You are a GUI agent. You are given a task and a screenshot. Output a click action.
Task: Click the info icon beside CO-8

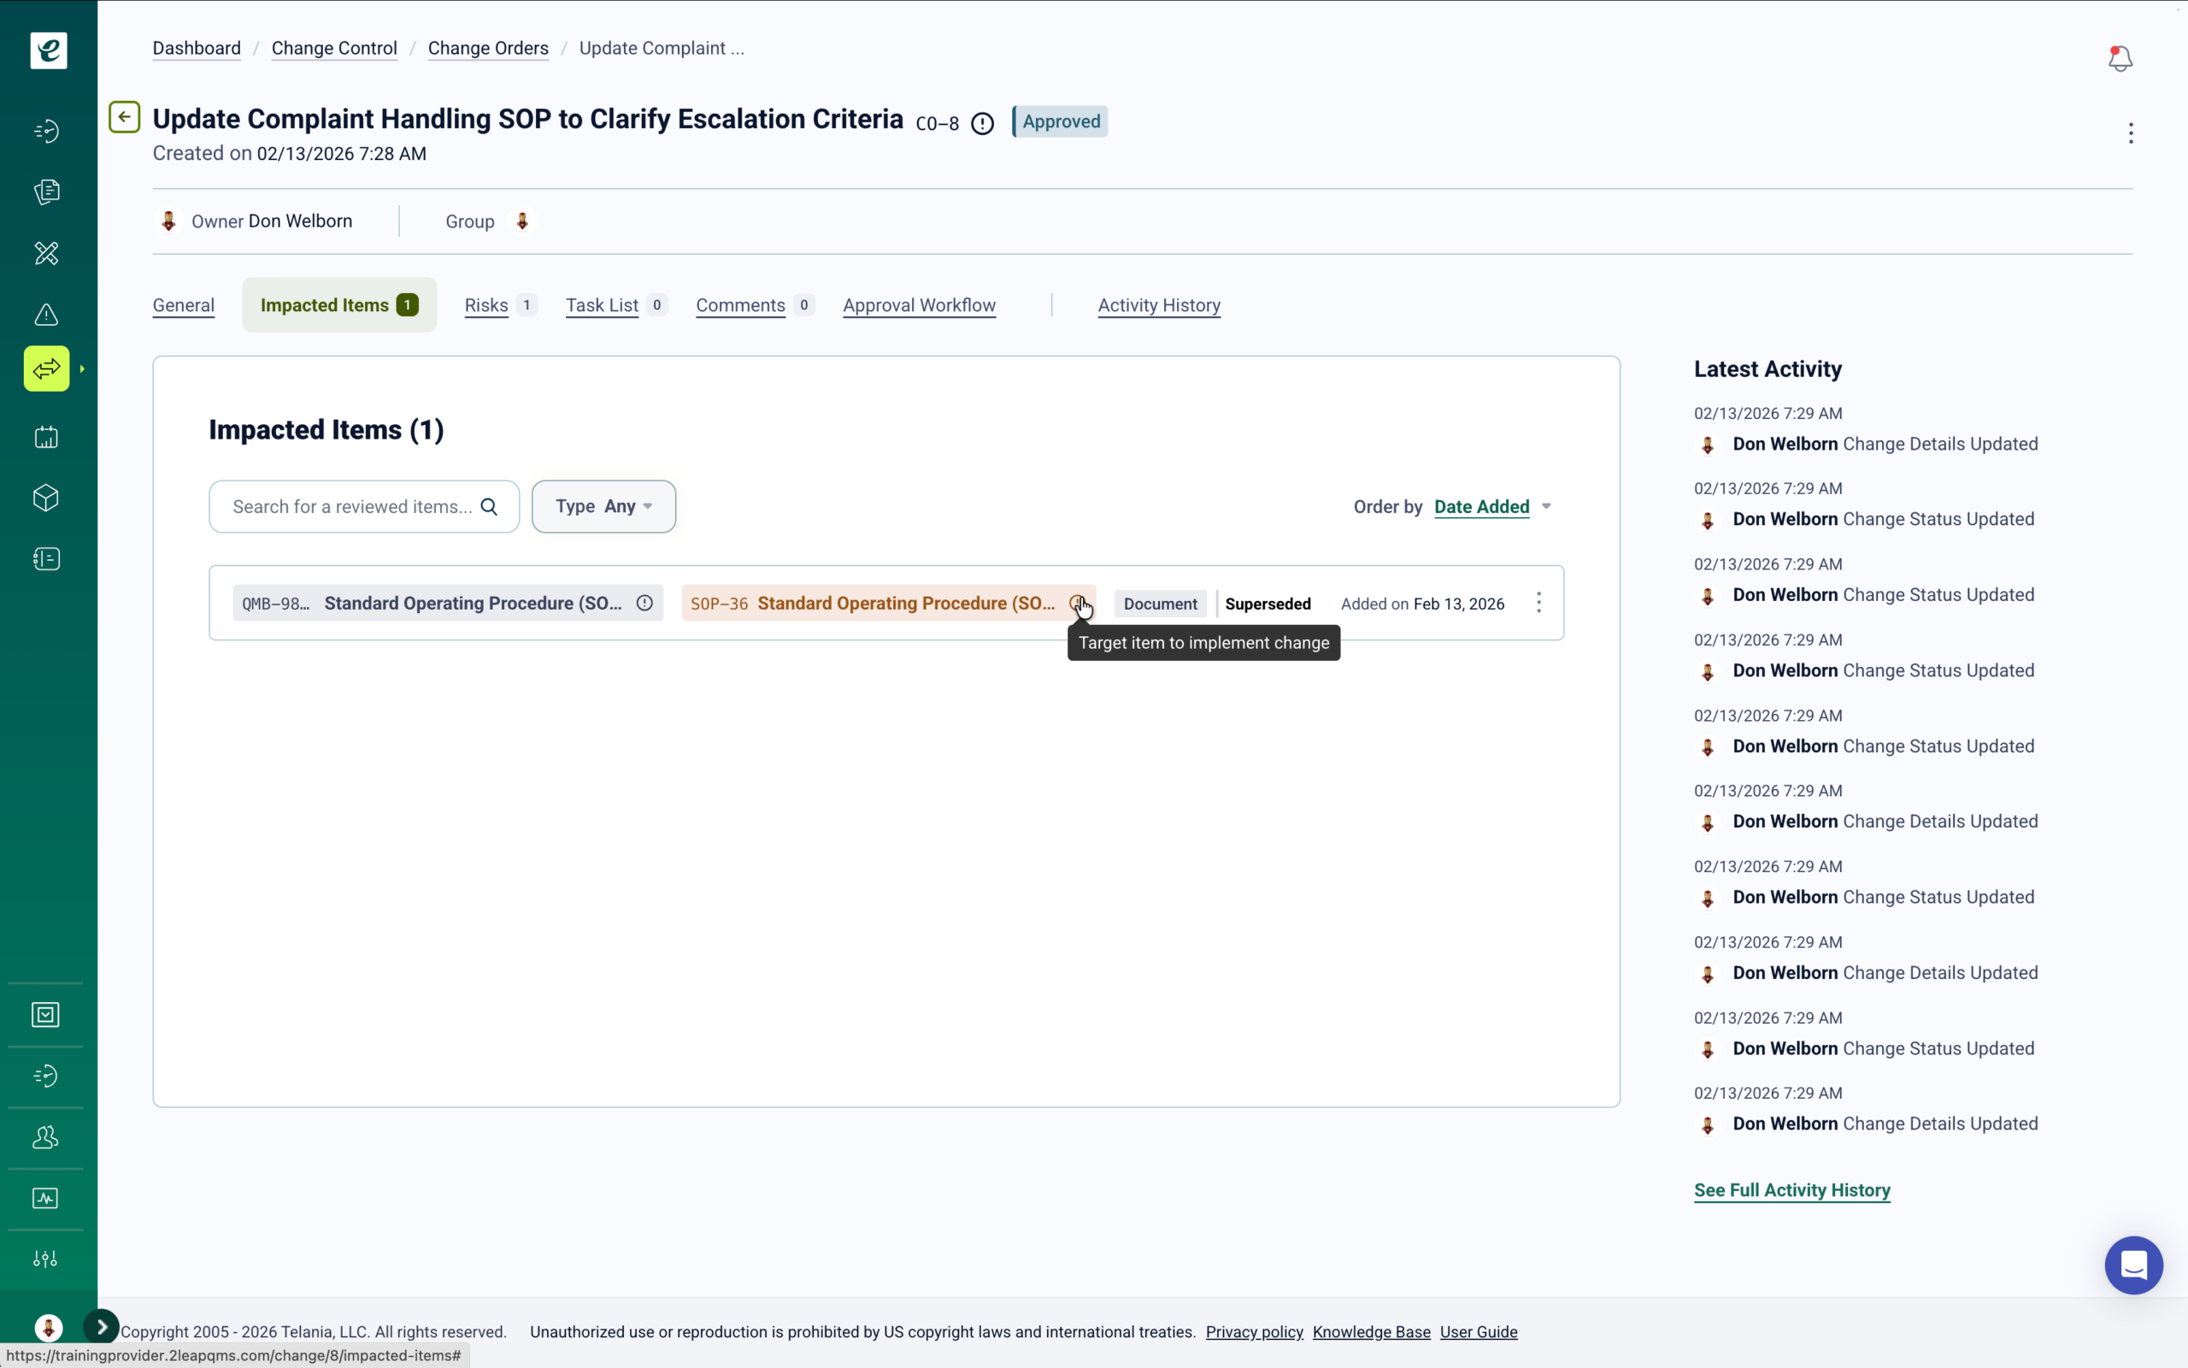point(982,123)
